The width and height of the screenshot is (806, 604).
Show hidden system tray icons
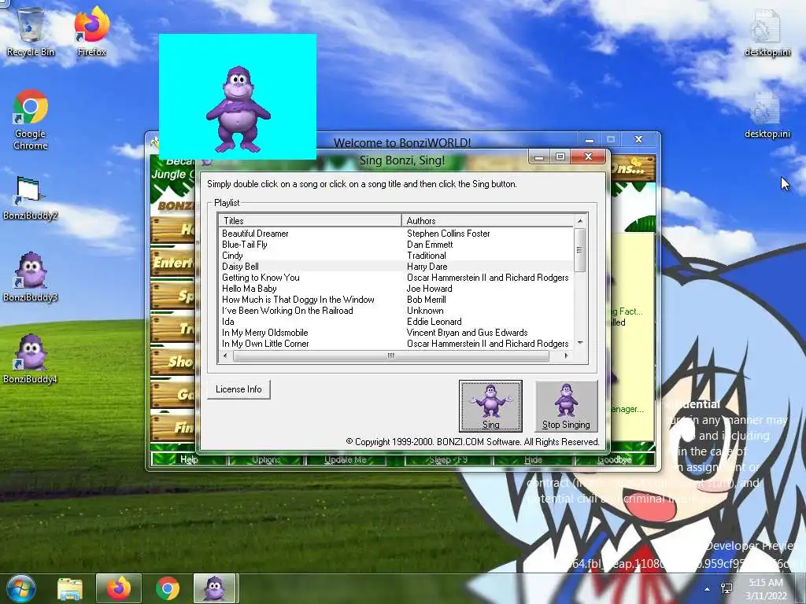coord(708,589)
